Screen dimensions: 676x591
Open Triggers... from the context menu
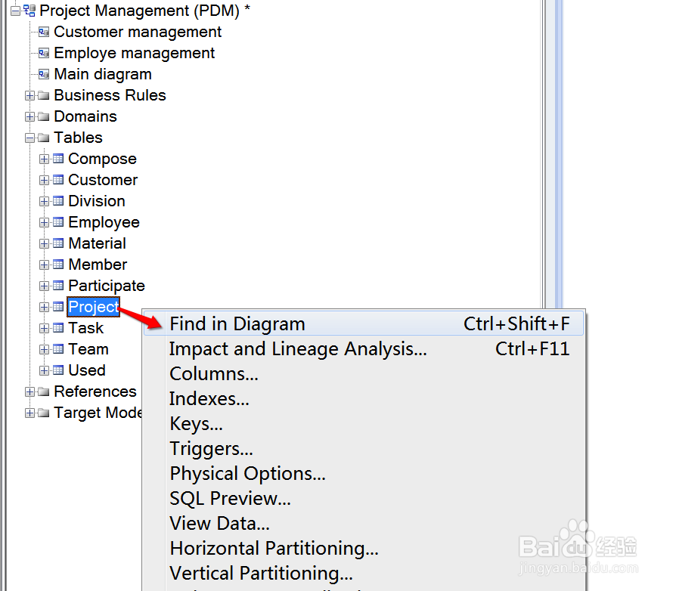point(364,449)
